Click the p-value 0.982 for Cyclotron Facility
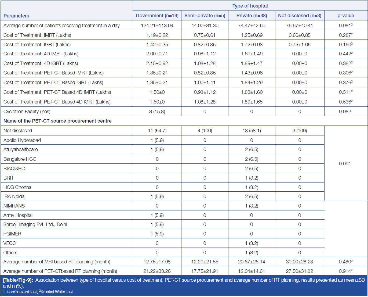368x297 pixels. pyautogui.click(x=345, y=112)
